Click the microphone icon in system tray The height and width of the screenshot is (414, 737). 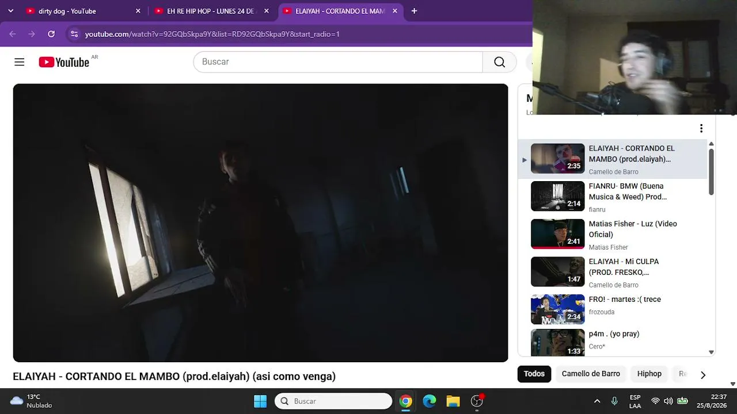click(614, 401)
